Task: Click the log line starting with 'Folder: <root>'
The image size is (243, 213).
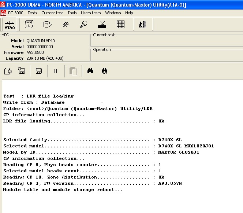Action: 78,109
